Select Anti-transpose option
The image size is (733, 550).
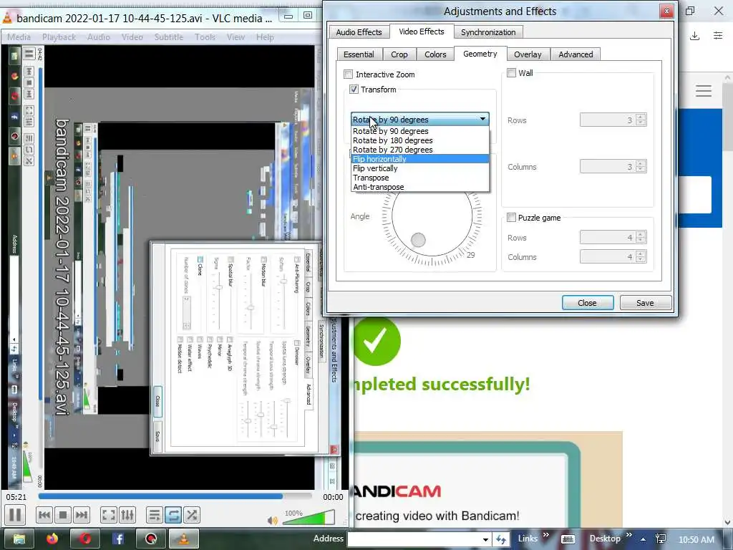pyautogui.click(x=420, y=187)
